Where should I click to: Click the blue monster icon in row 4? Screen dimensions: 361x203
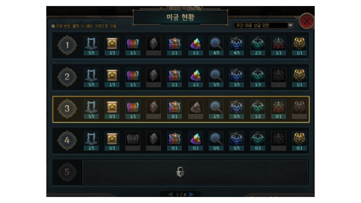coord(237,139)
